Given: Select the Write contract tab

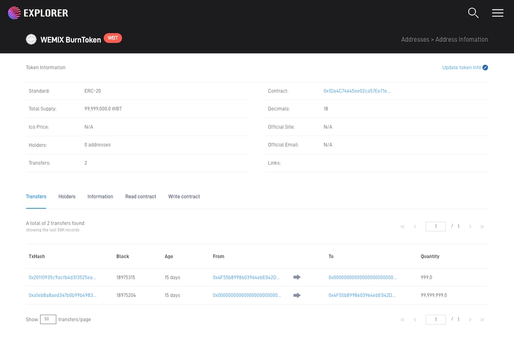Looking at the screenshot, I should coord(184,197).
